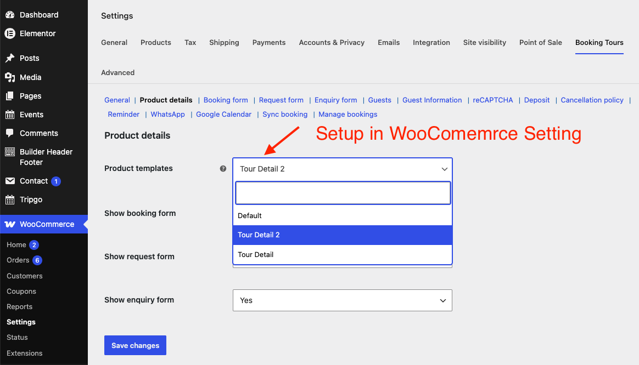Switch to the Site visibility tab
Viewport: 639px width, 365px height.
tap(485, 42)
